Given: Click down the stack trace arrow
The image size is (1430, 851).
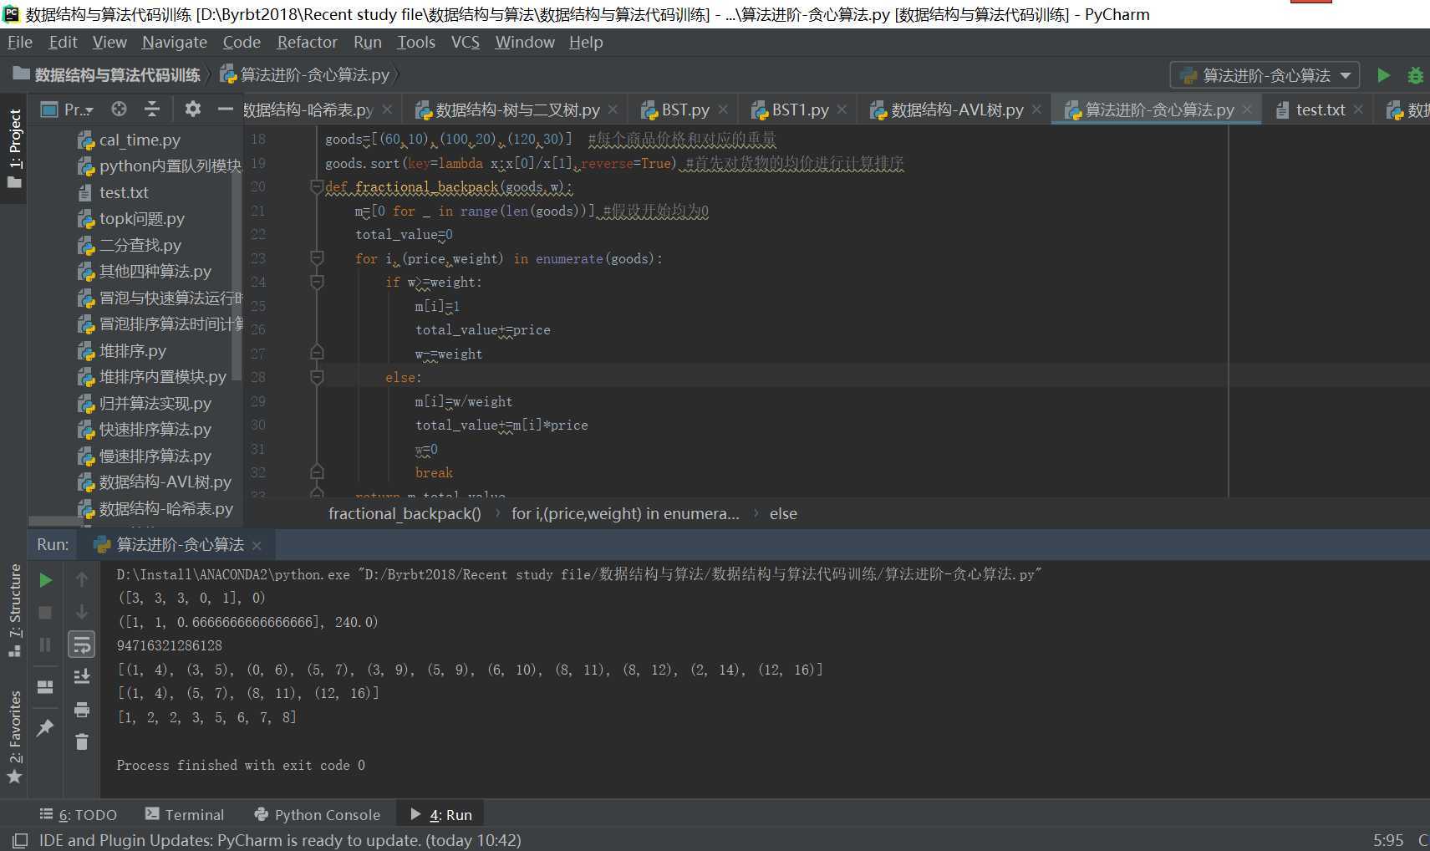Looking at the screenshot, I should [82, 612].
